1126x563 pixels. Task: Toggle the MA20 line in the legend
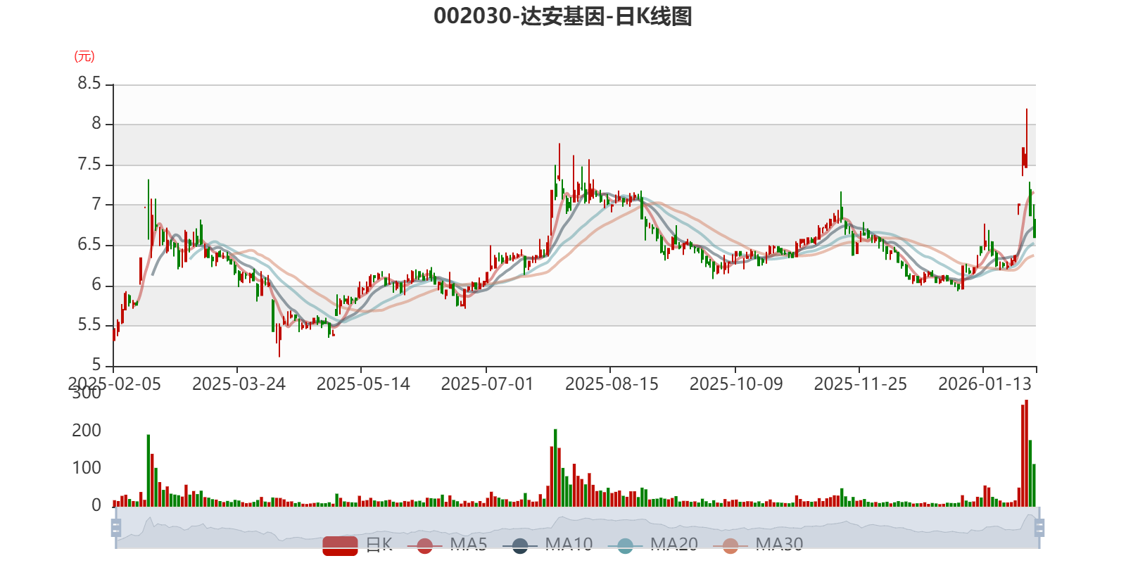click(x=653, y=545)
